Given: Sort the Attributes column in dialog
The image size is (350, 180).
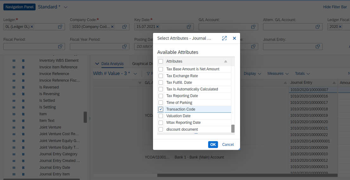Looking at the screenshot, I should (x=226, y=61).
